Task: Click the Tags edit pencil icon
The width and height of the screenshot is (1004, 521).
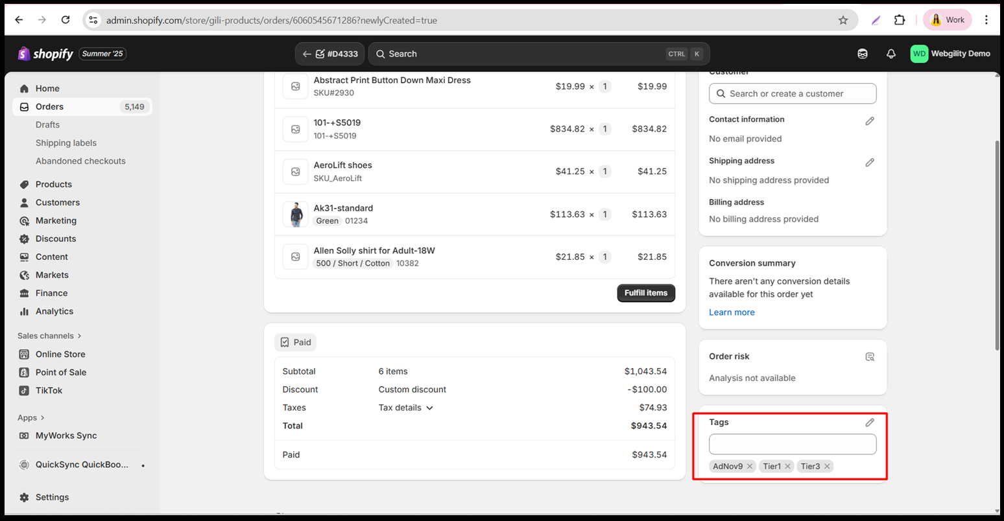Action: click(x=870, y=423)
